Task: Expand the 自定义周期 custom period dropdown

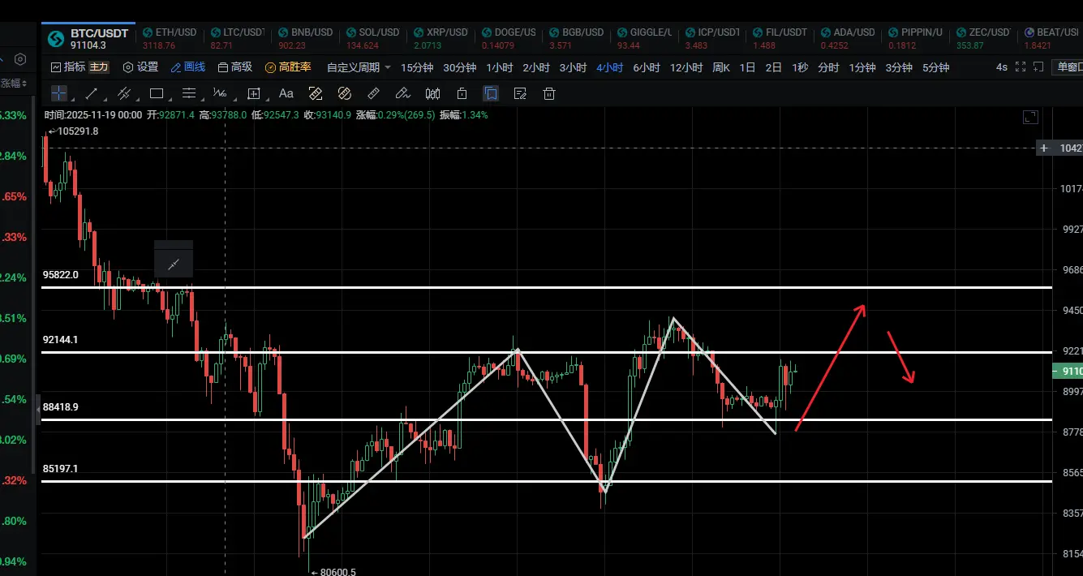Action: pyautogui.click(x=359, y=67)
